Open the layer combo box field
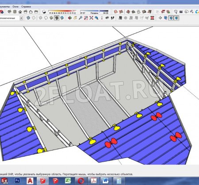This screenshot has width=199, height=185. click(10, 18)
